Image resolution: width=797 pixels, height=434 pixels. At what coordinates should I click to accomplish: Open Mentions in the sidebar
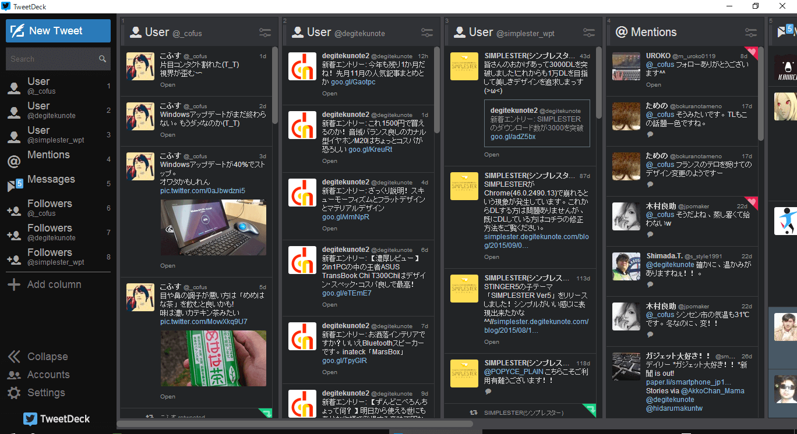[x=58, y=159]
